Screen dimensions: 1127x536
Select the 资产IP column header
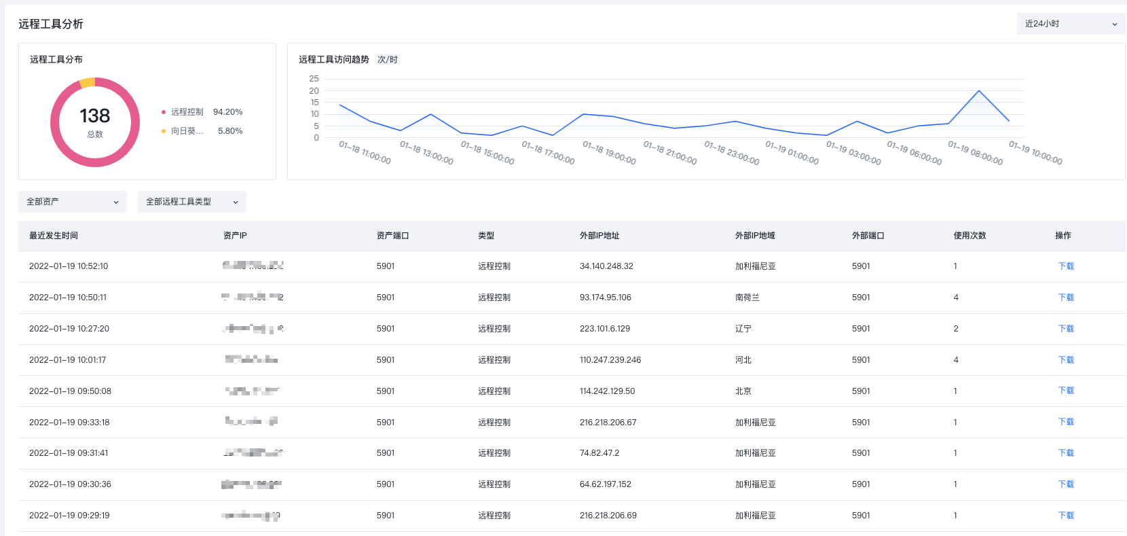[235, 236]
